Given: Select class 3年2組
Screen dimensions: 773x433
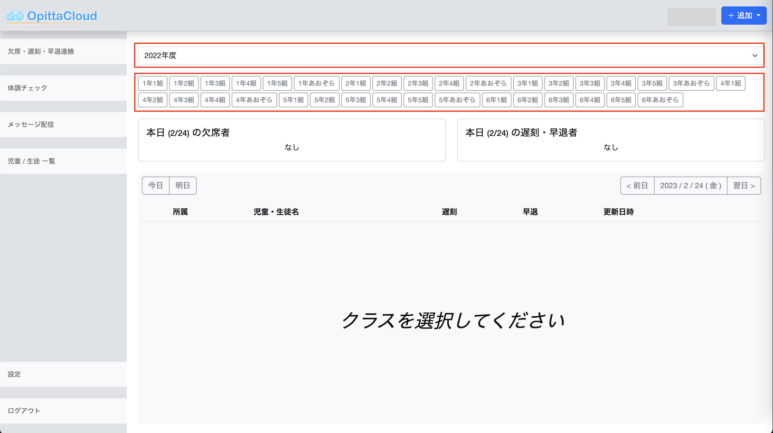Looking at the screenshot, I should tap(559, 83).
